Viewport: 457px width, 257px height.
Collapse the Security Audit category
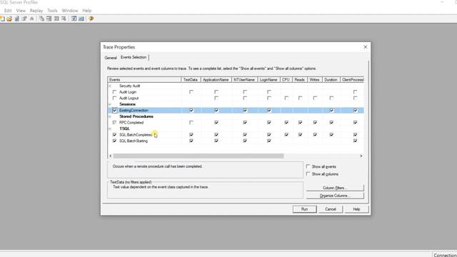pos(110,86)
